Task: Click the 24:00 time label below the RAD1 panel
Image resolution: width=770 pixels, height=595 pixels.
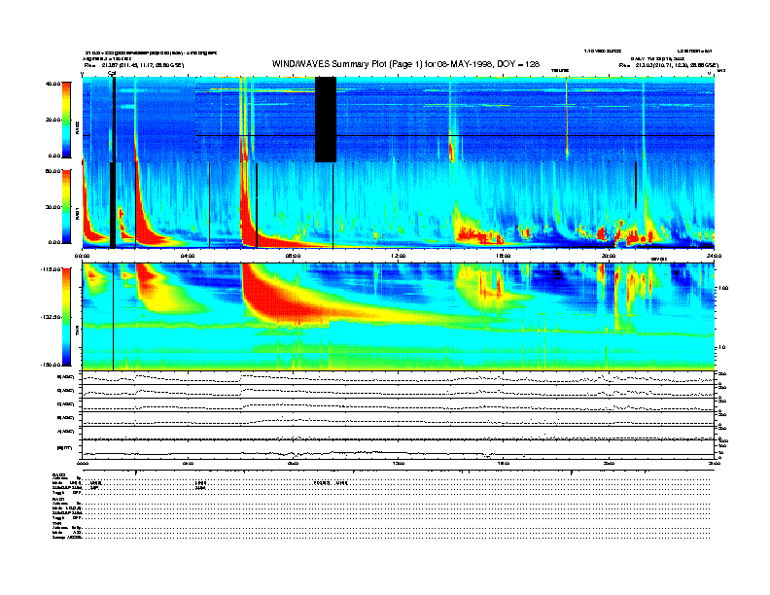Action: pyautogui.click(x=714, y=256)
